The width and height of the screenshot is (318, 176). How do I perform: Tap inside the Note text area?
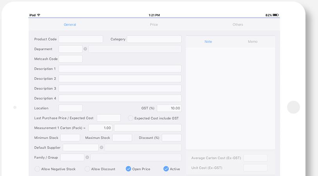230,98
